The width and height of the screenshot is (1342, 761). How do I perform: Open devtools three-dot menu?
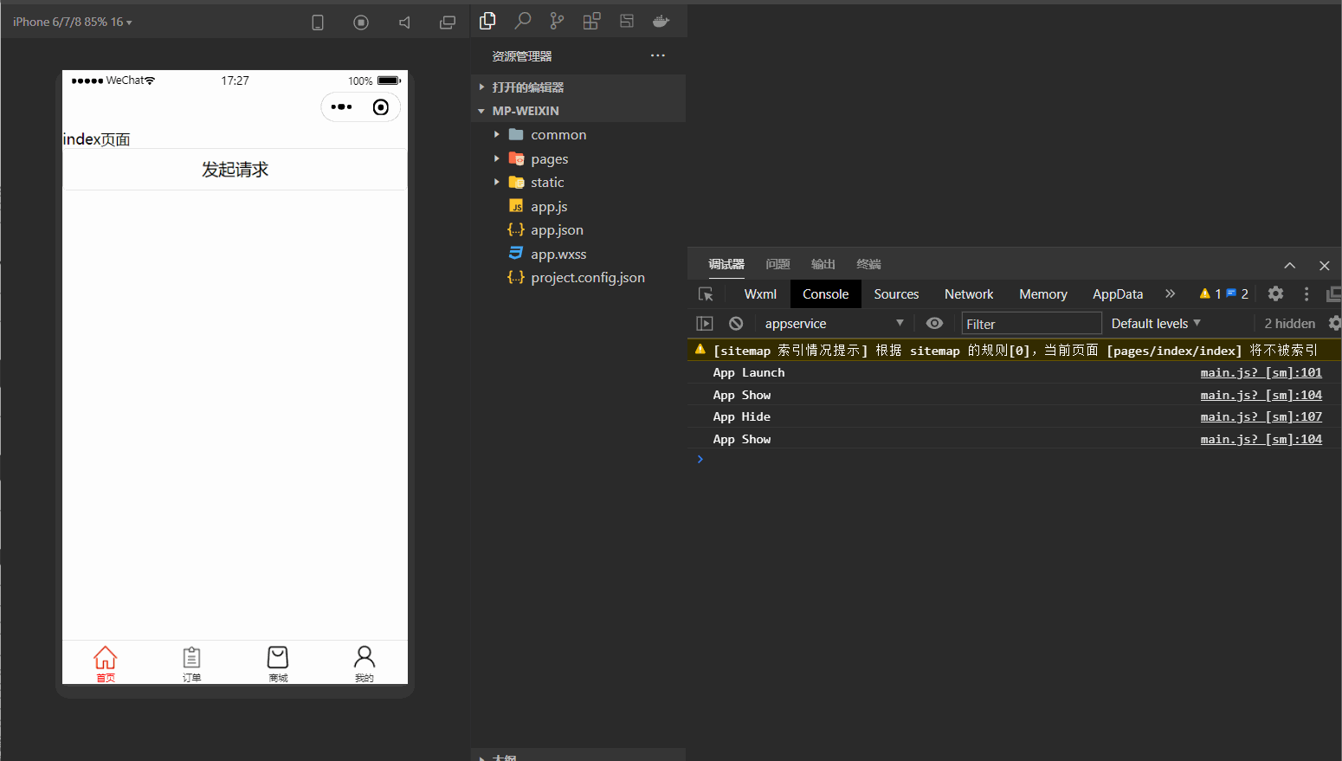point(1307,294)
